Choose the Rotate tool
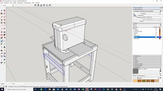The width and height of the screenshot is (163, 91). pyautogui.click(x=2, y=35)
